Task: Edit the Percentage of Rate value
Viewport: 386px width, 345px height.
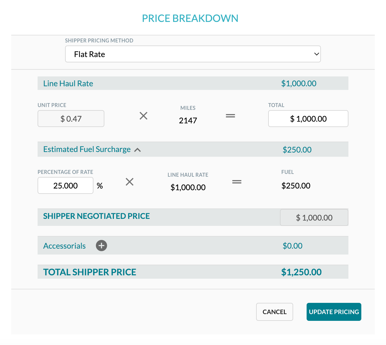Action: pos(65,185)
